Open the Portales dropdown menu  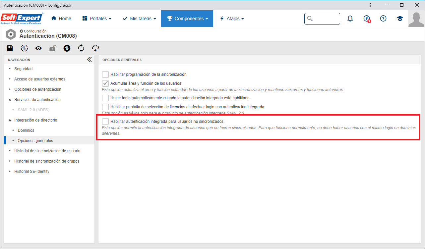(96, 19)
